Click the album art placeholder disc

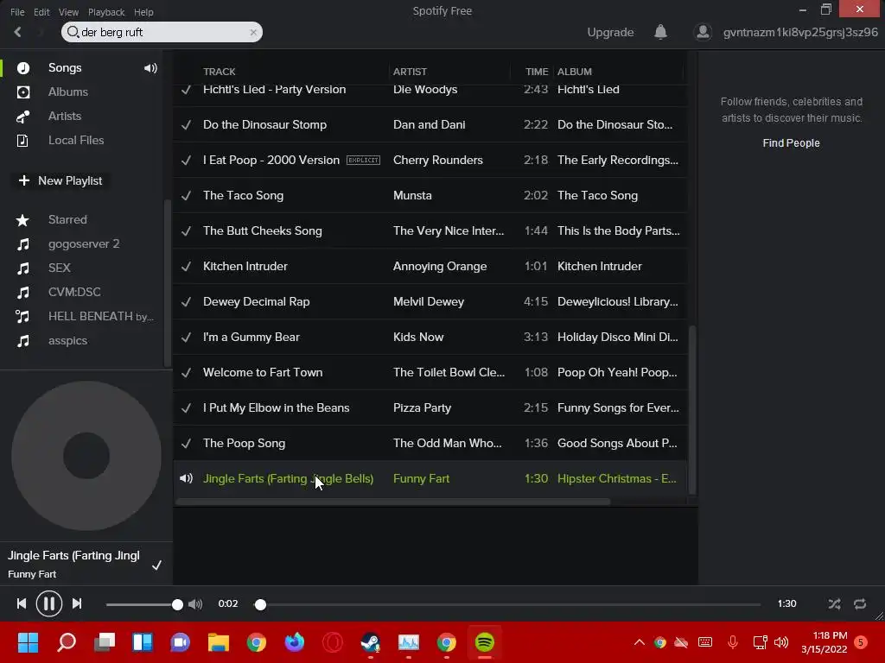point(86,456)
